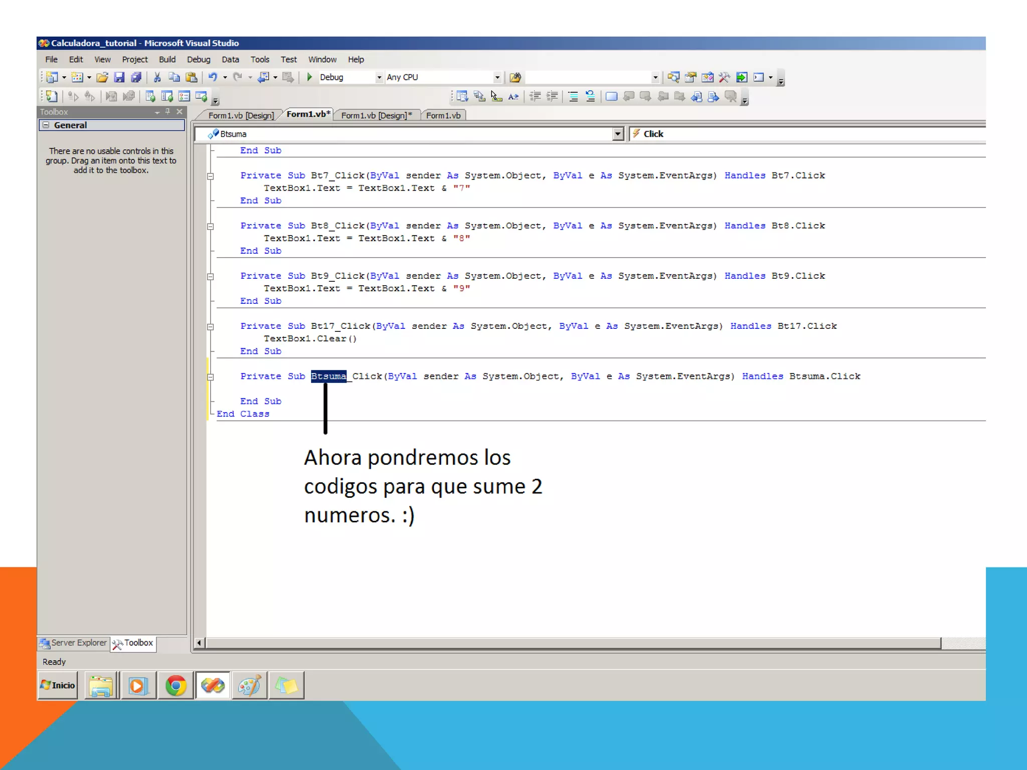Open the Undo history dropdown arrow
Screen dimensions: 1027x770
tap(225, 77)
